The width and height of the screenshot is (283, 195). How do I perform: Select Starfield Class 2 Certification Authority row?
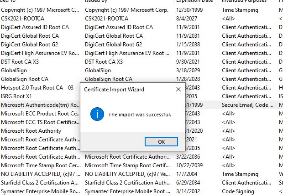click(40, 182)
